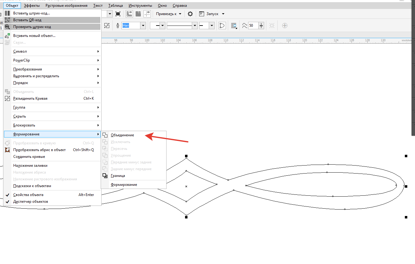This screenshot has height=264, width=415.
Task: Expand the Символ submenu
Action: click(52, 51)
